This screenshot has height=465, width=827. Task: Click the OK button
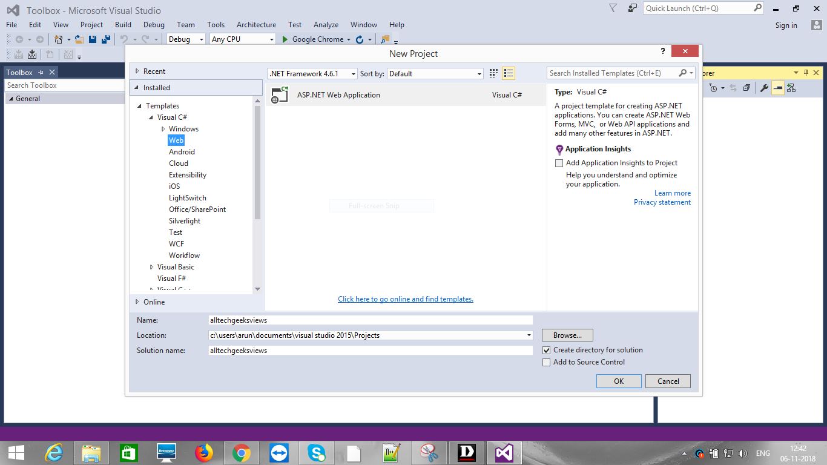[619, 381]
